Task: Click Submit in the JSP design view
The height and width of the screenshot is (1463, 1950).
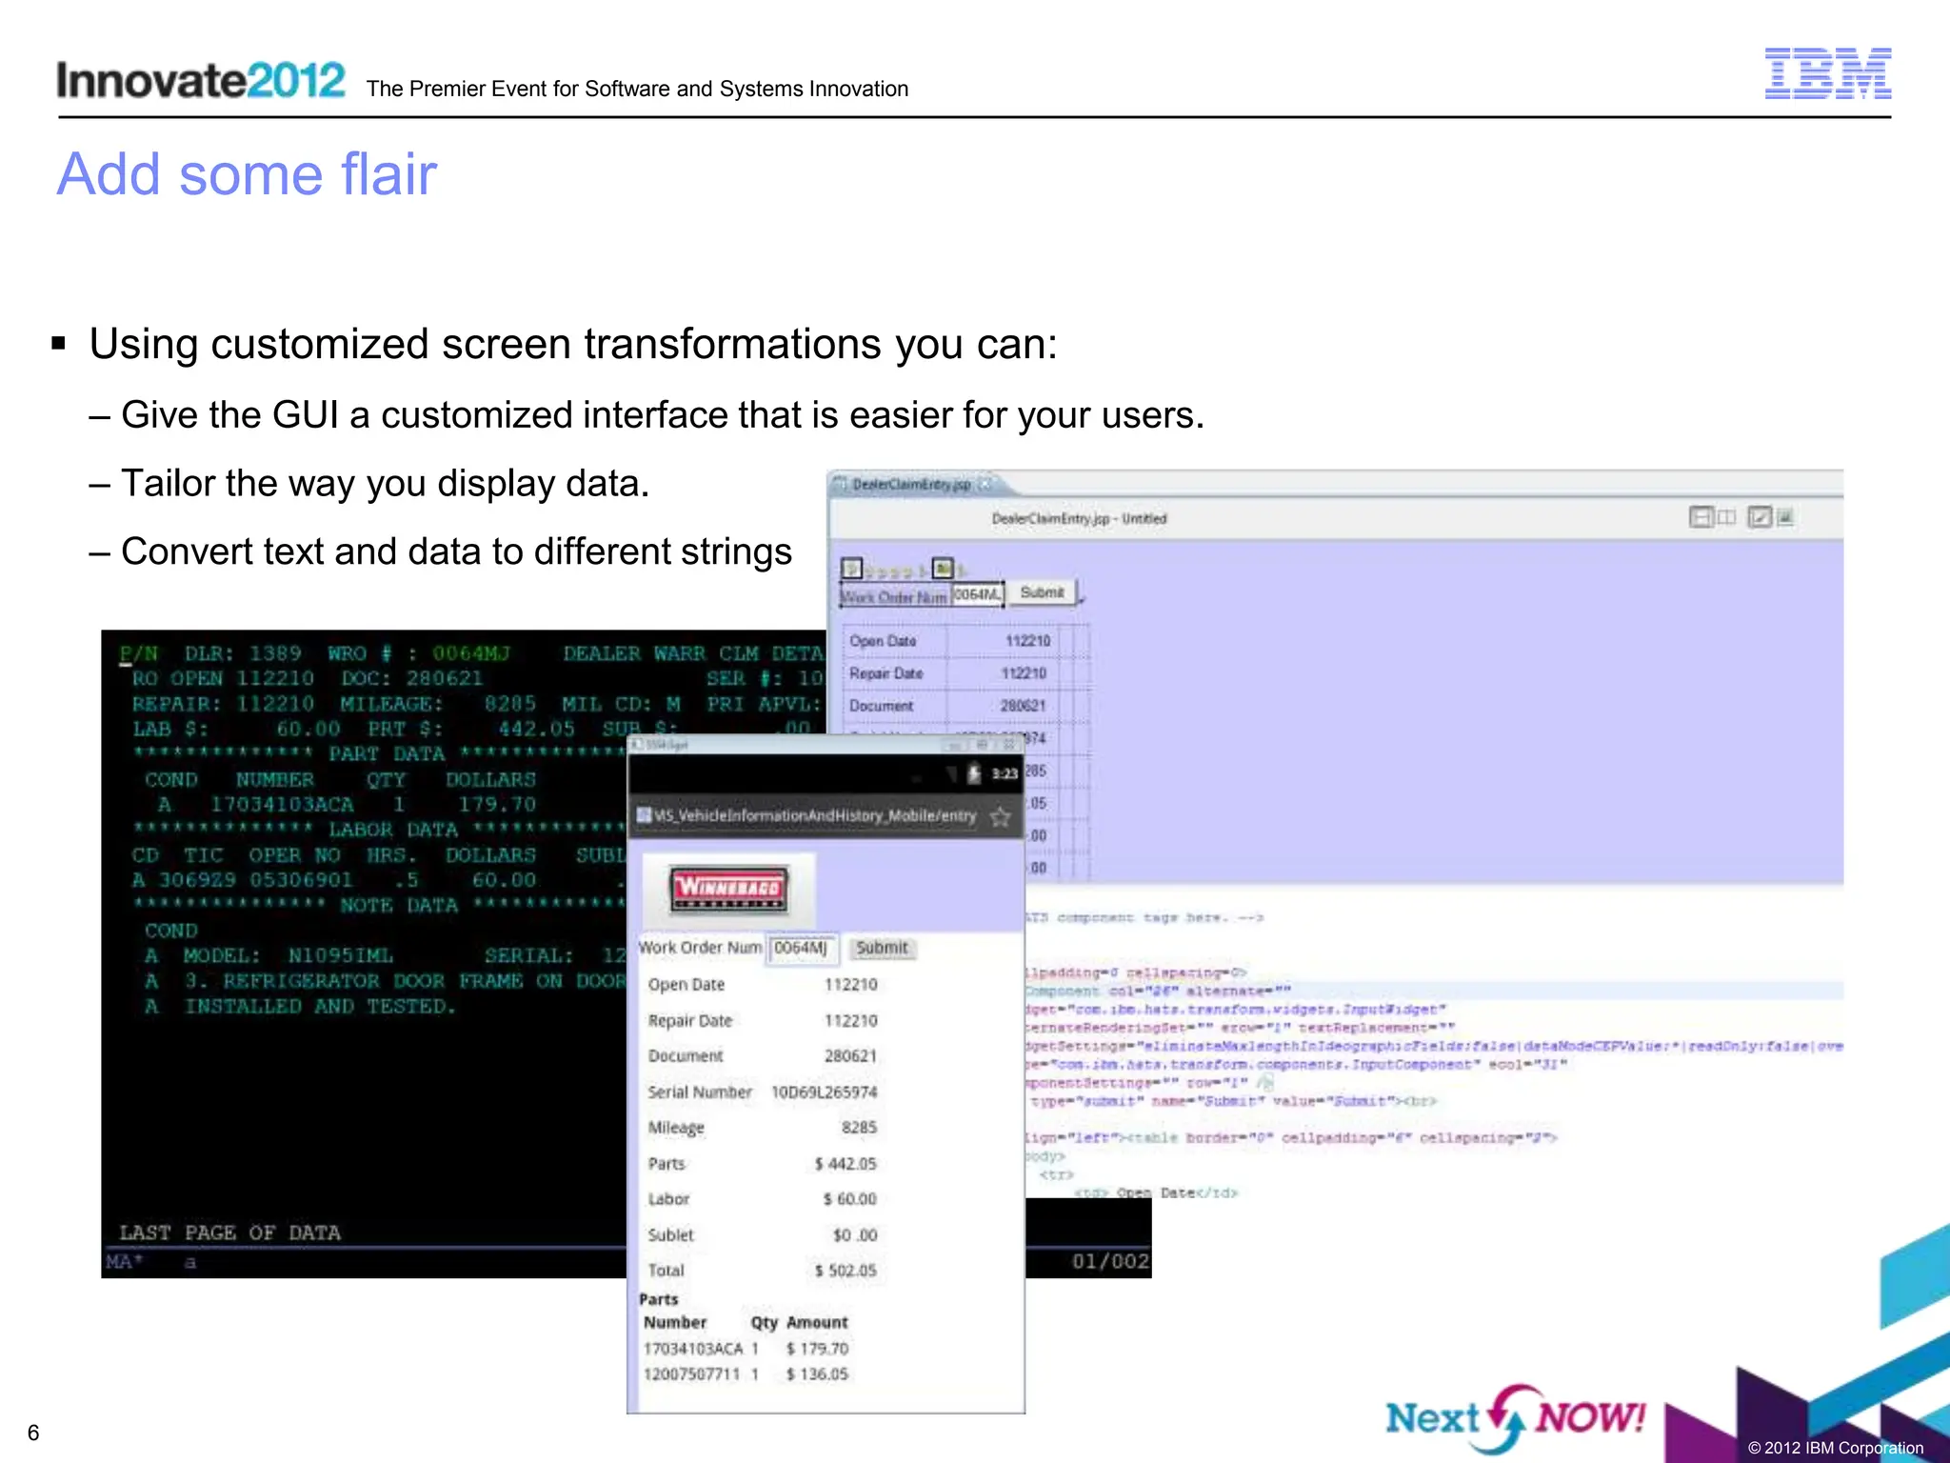Action: (x=1042, y=592)
